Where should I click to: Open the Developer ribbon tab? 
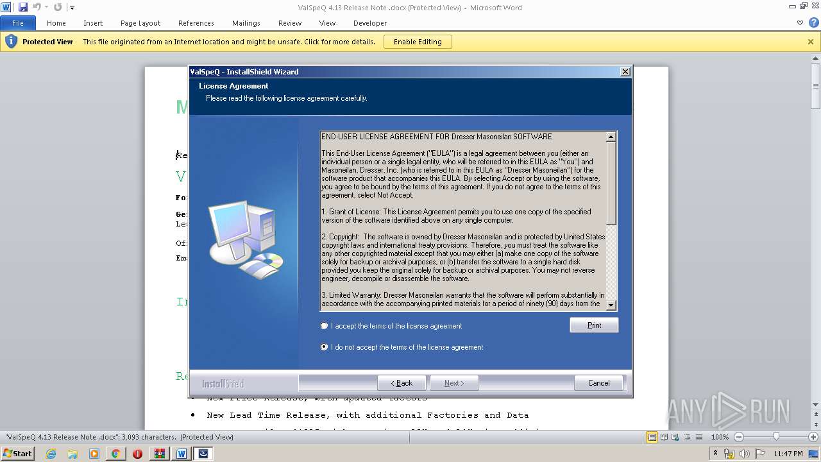click(370, 23)
